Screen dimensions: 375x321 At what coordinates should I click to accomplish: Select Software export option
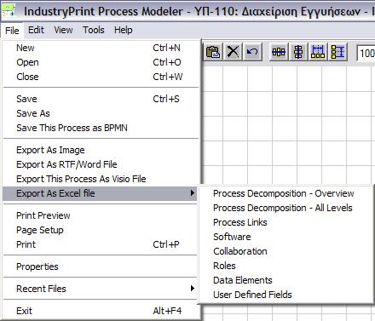[x=286, y=237]
